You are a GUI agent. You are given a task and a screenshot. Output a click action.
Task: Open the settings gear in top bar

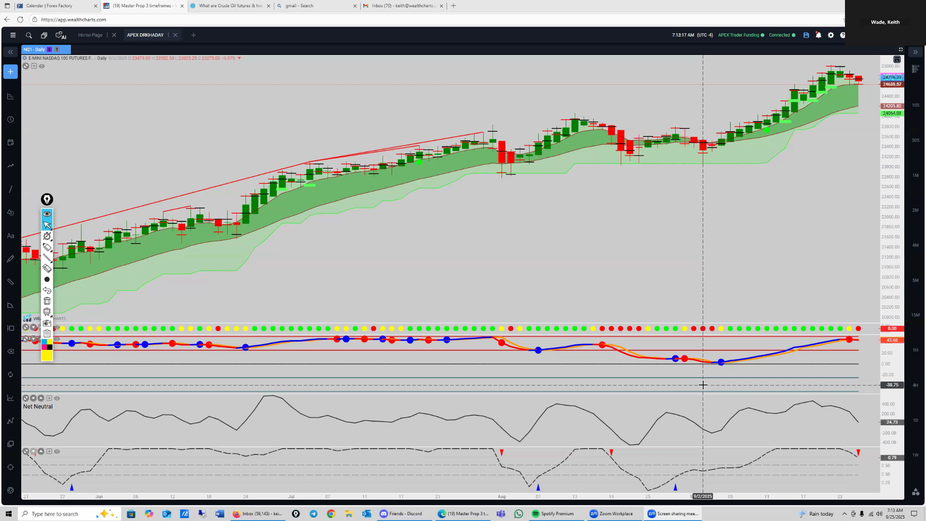click(x=831, y=35)
